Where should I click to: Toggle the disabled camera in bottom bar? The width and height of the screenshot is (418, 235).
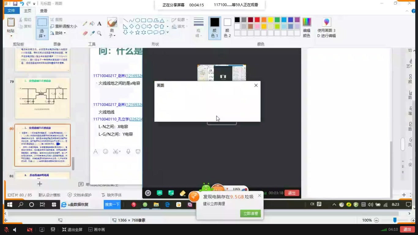pyautogui.click(x=30, y=229)
